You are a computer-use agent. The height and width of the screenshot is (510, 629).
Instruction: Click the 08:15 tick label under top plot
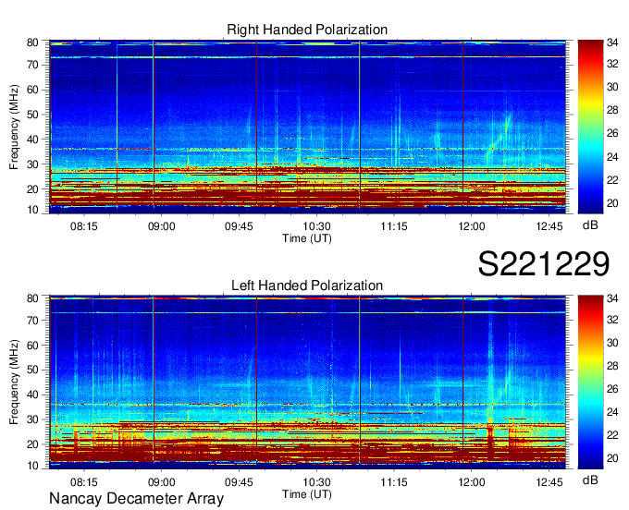point(84,226)
